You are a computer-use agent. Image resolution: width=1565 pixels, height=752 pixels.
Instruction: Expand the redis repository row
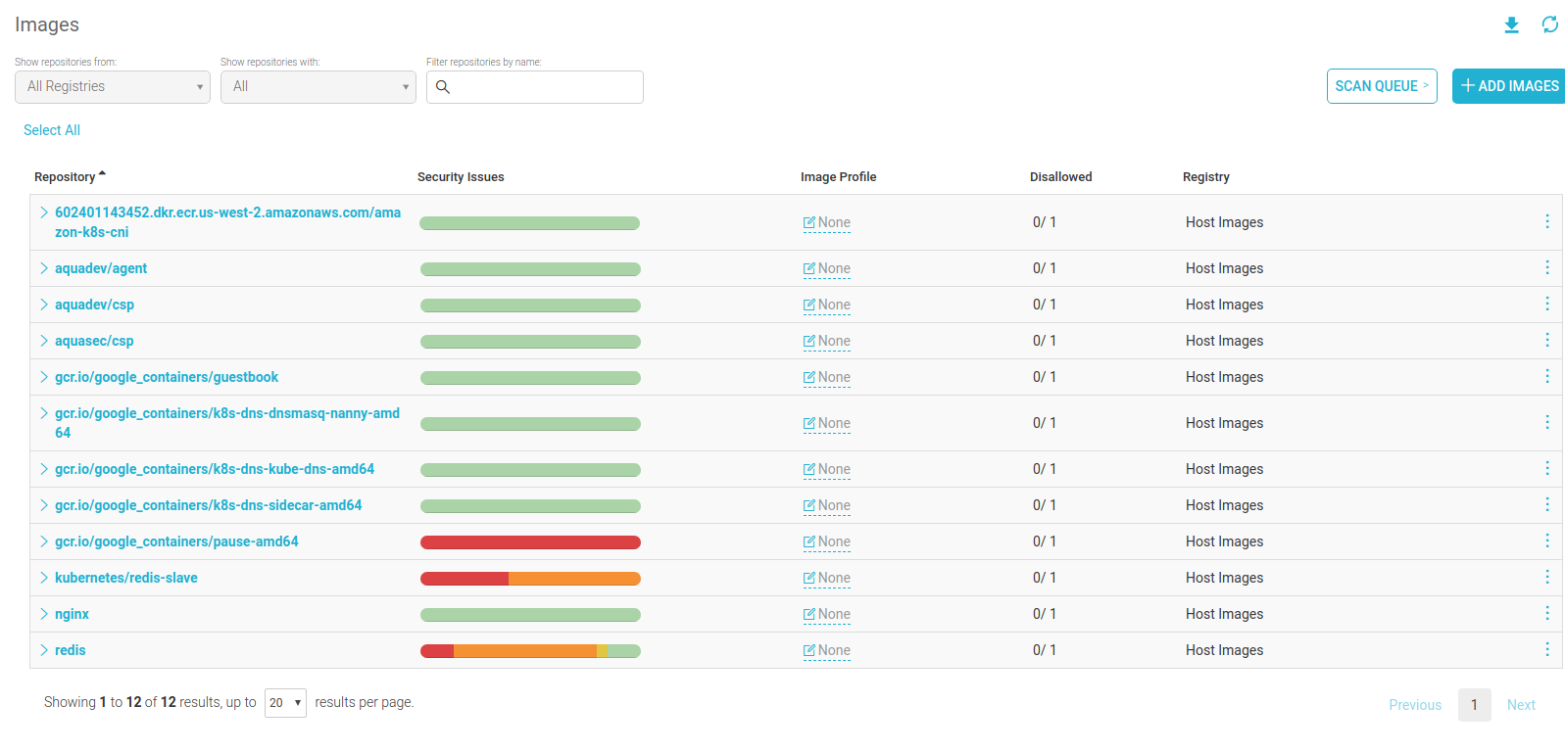(44, 650)
